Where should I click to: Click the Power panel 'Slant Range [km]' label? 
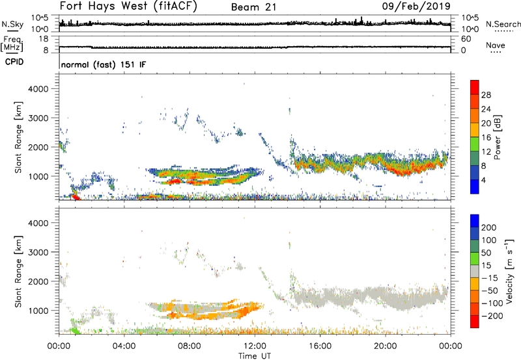click(18, 138)
